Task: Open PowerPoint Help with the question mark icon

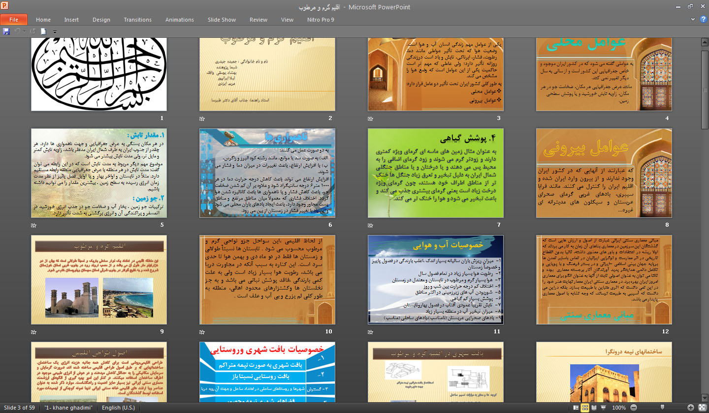Action: (x=704, y=19)
